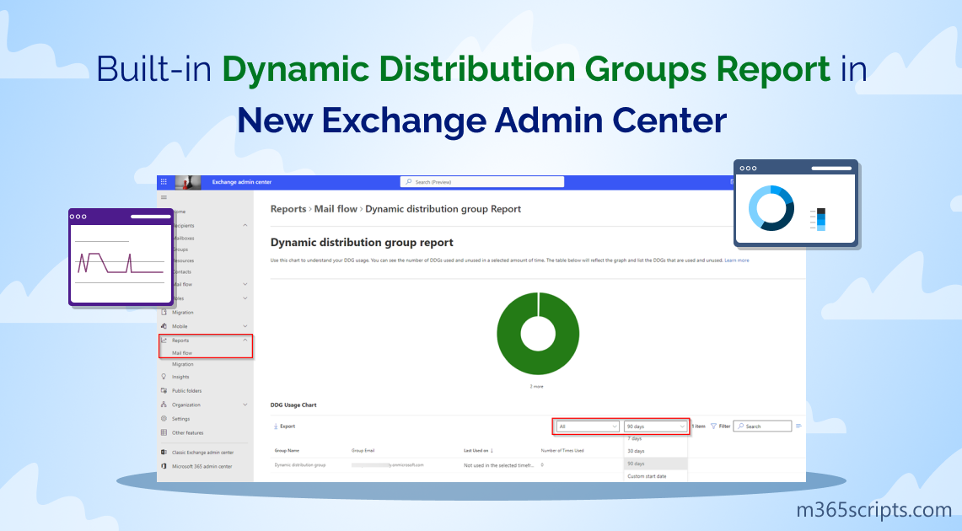Click the Mobile icon in the navigation pane

pyautogui.click(x=165, y=326)
